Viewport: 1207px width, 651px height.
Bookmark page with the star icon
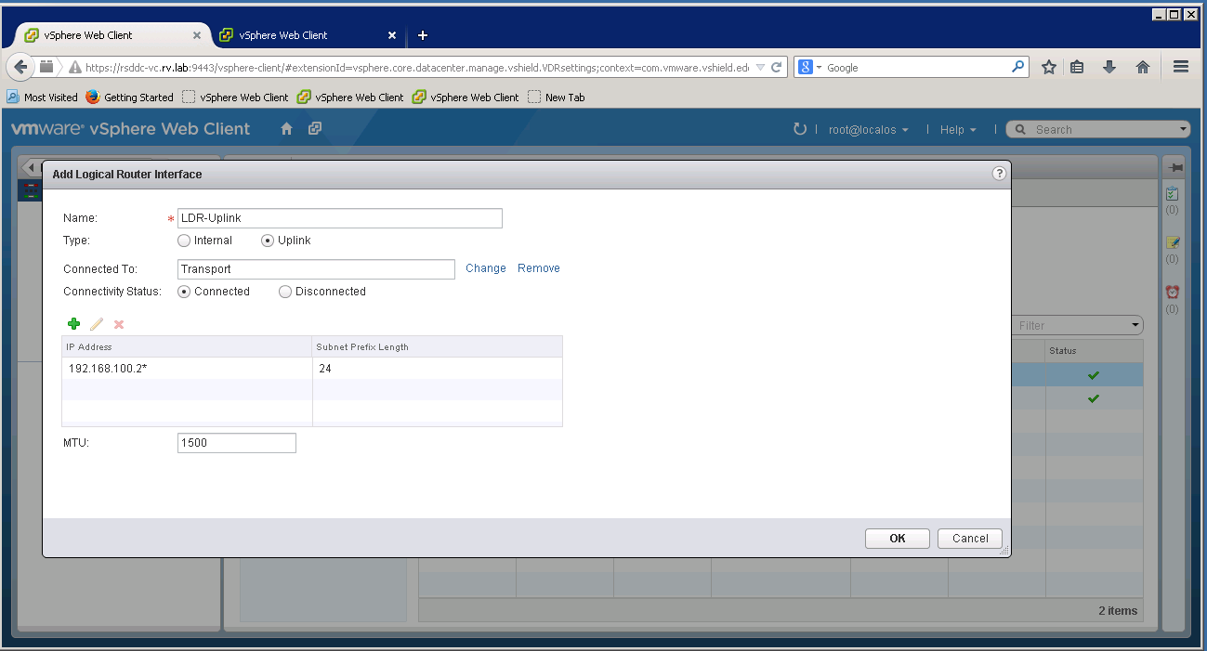click(1048, 67)
